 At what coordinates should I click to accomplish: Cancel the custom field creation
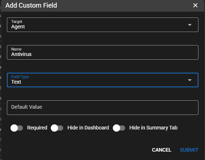161,150
